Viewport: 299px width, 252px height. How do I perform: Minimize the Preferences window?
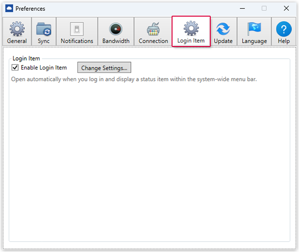[241, 8]
